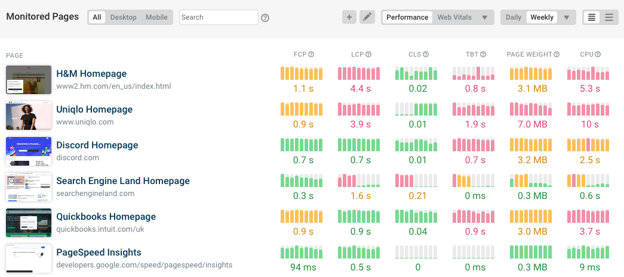Select the Mobile device filter
The height and width of the screenshot is (277, 624).
[156, 17]
